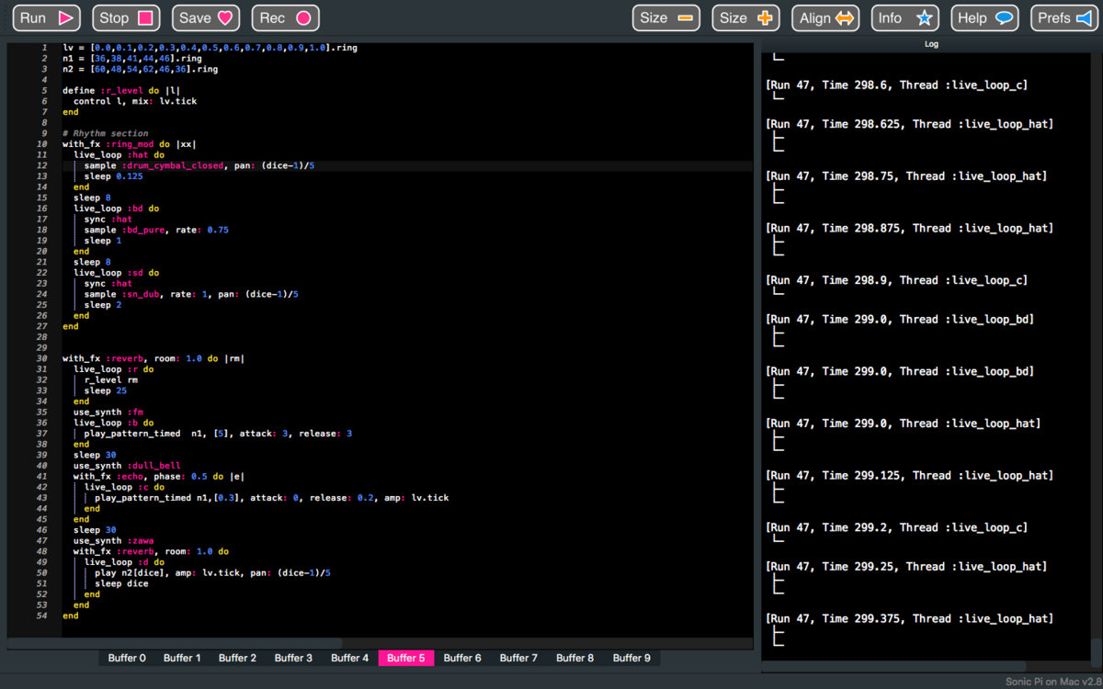
Task: Toggle the Help speech bubble panel
Action: pyautogui.click(x=985, y=18)
